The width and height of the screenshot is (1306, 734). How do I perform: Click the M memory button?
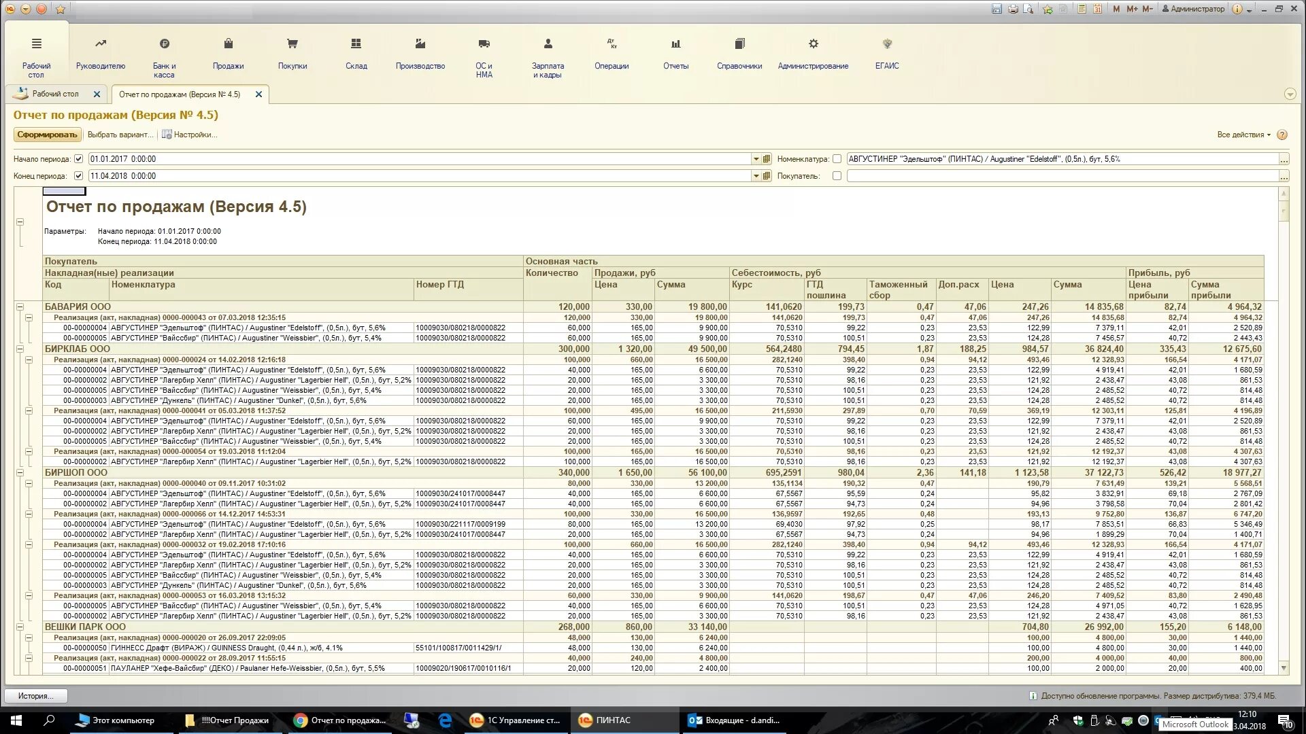click(1116, 9)
